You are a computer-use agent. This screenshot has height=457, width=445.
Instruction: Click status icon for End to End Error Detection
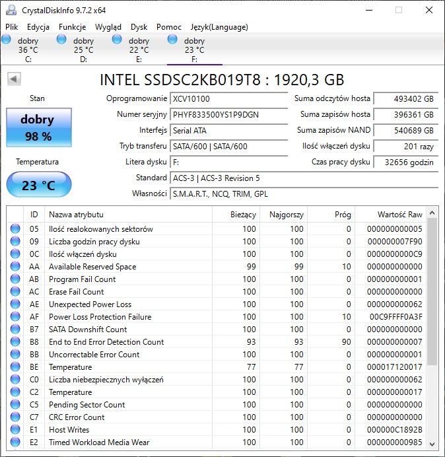(x=15, y=341)
